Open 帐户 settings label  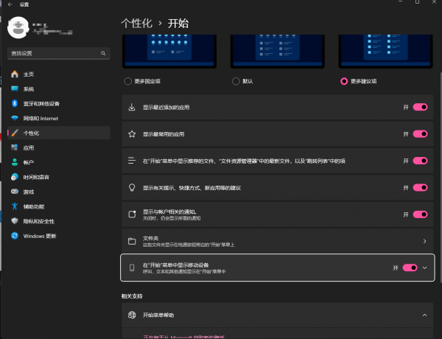tap(29, 162)
